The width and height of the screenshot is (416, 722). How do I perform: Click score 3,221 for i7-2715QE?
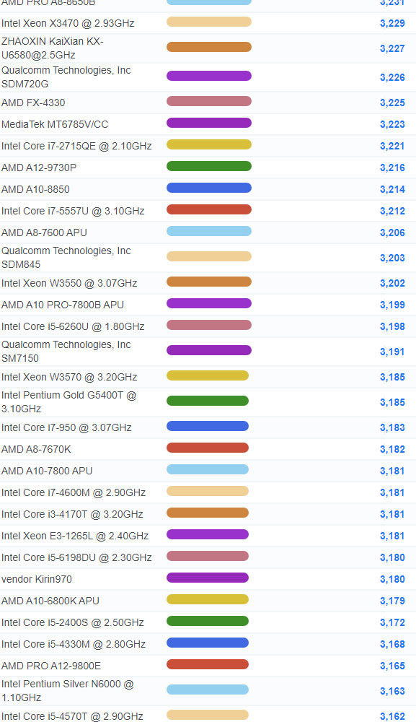[392, 146]
